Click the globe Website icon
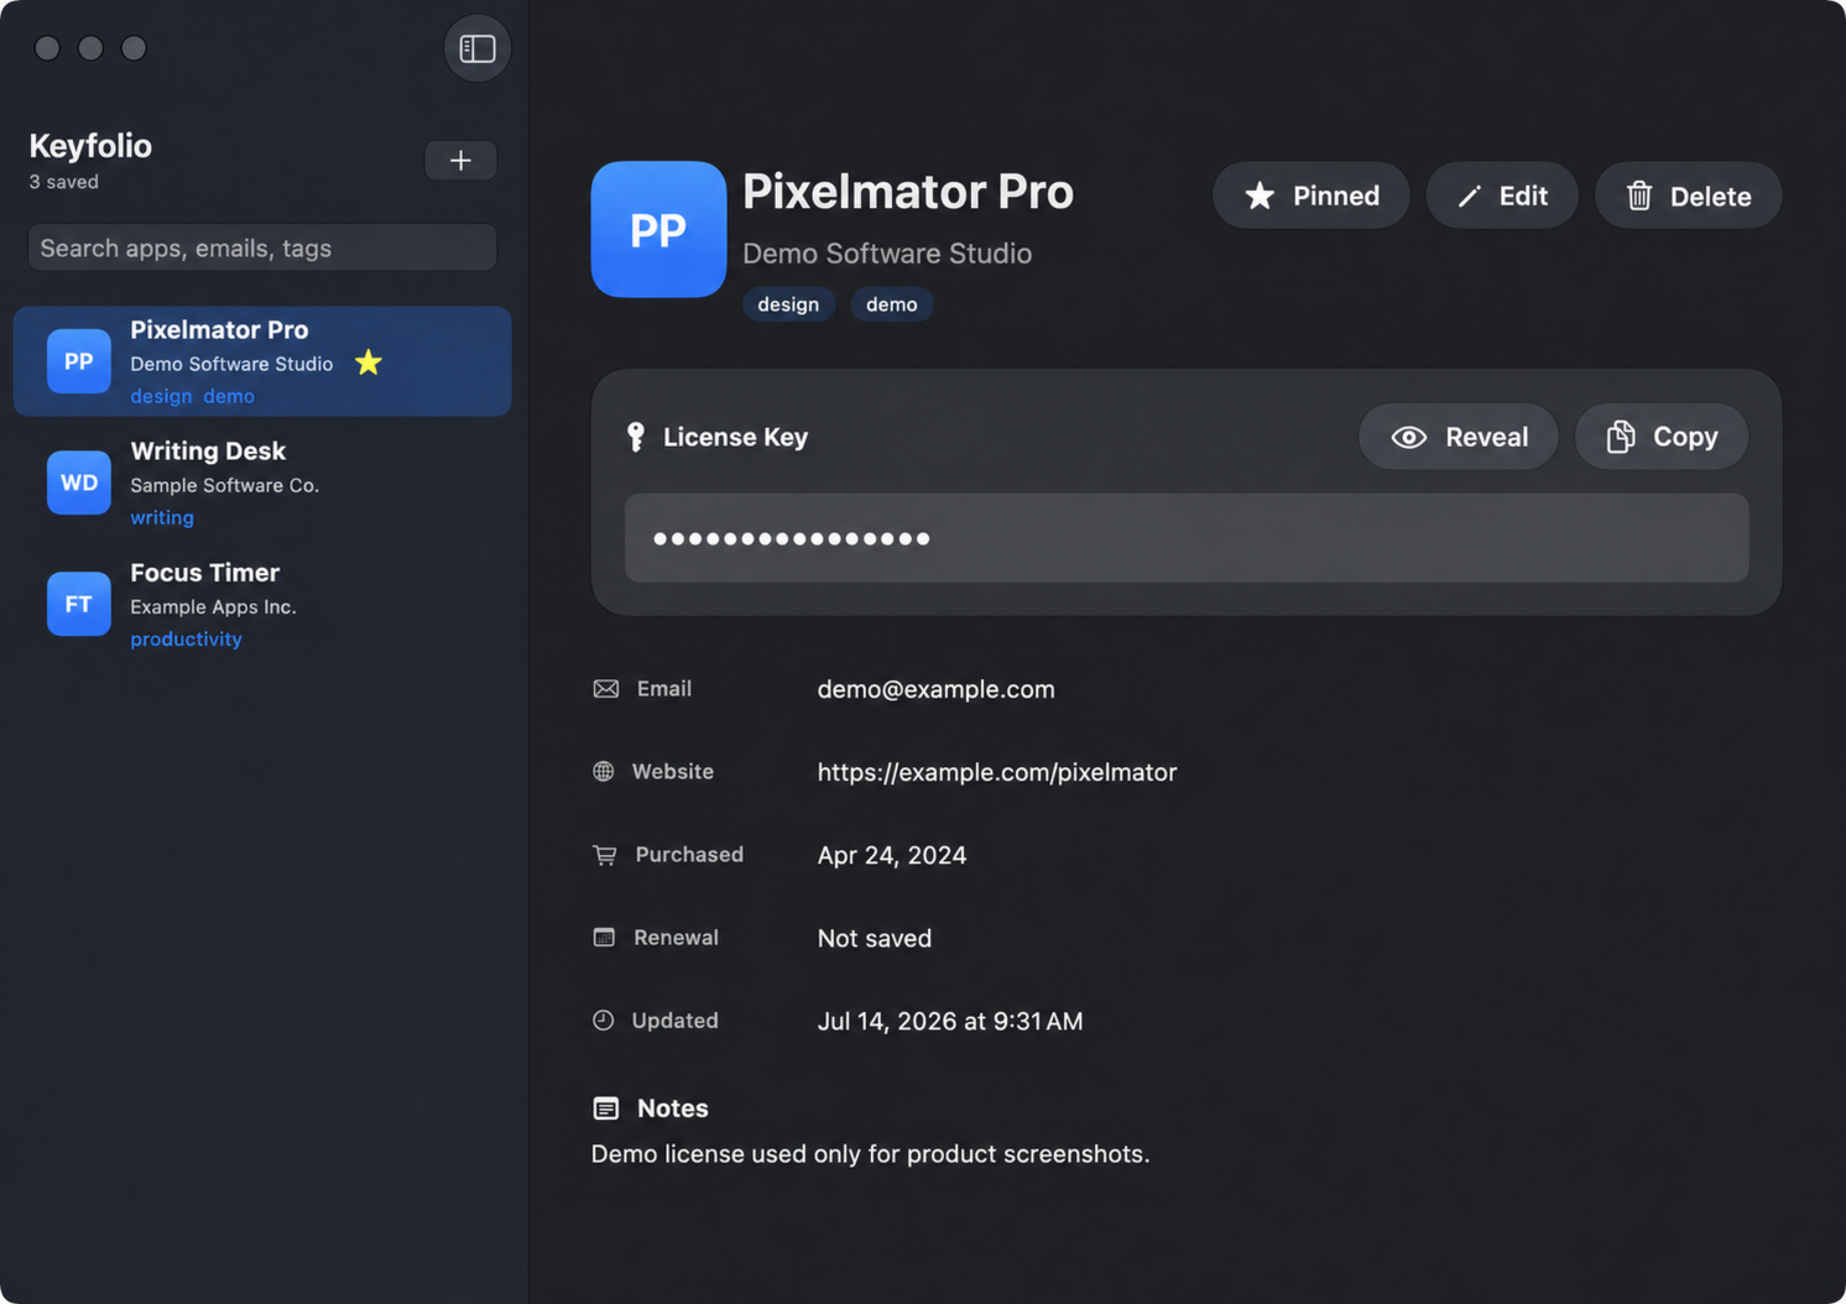Viewport: 1846px width, 1304px height. 603,772
